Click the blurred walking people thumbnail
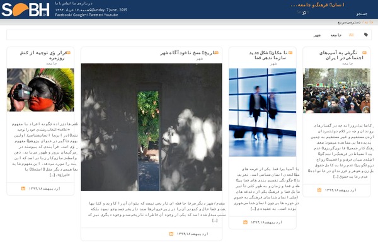 click(x=262, y=112)
